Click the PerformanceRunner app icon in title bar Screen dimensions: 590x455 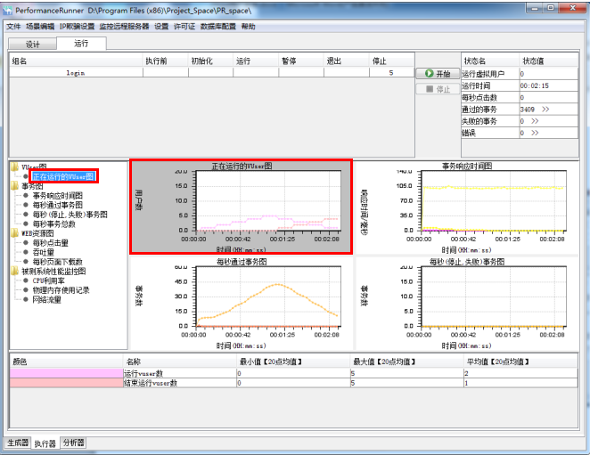click(x=8, y=8)
